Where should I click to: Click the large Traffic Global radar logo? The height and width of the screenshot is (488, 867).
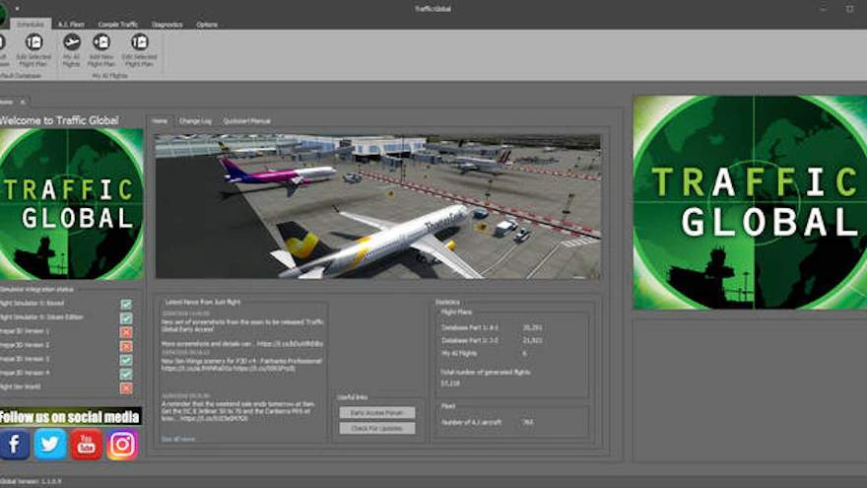[750, 202]
